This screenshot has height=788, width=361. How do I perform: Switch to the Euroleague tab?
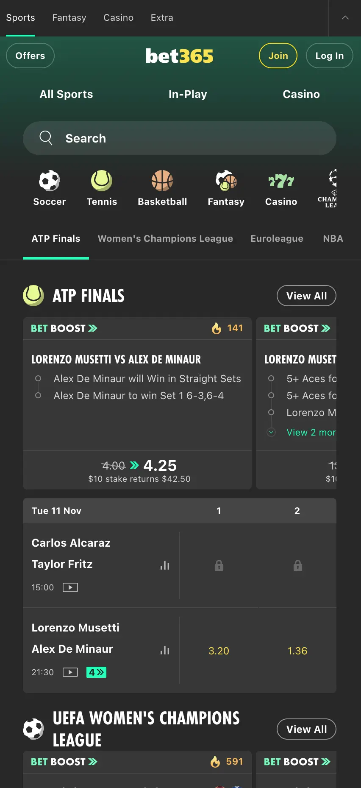tap(277, 238)
